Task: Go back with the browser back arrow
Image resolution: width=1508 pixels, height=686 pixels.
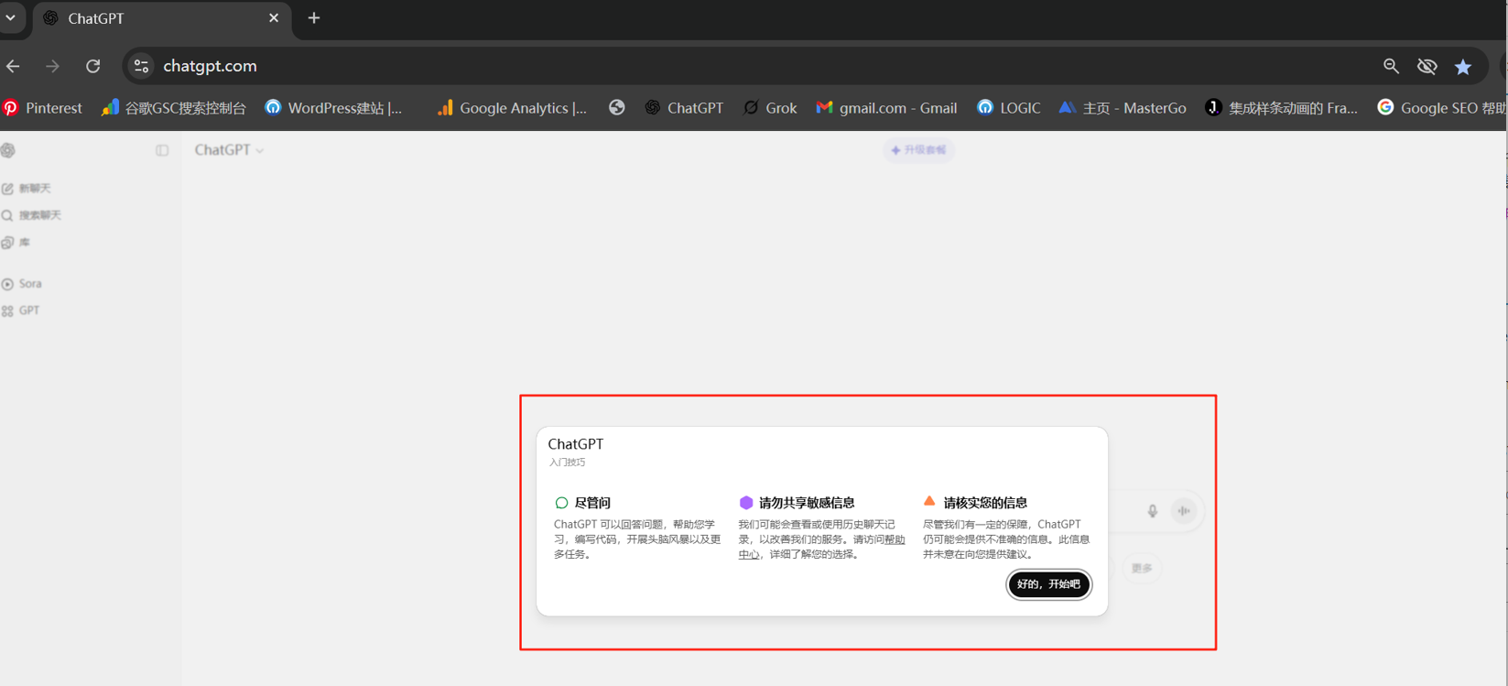Action: coord(13,66)
